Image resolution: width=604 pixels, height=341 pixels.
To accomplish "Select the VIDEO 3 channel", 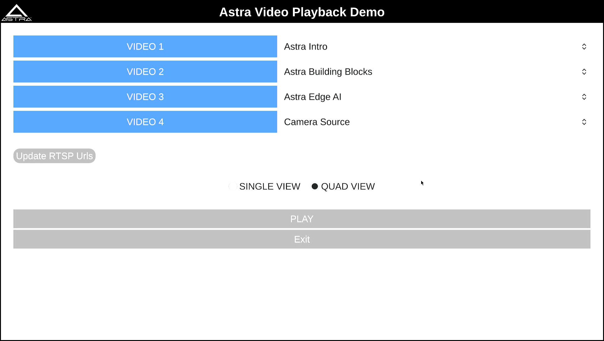I will pos(145,97).
